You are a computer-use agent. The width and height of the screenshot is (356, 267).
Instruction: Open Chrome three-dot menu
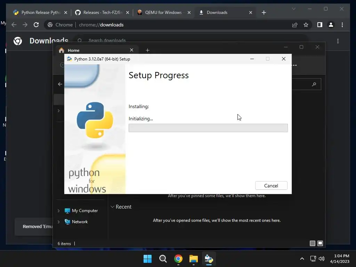[342, 25]
